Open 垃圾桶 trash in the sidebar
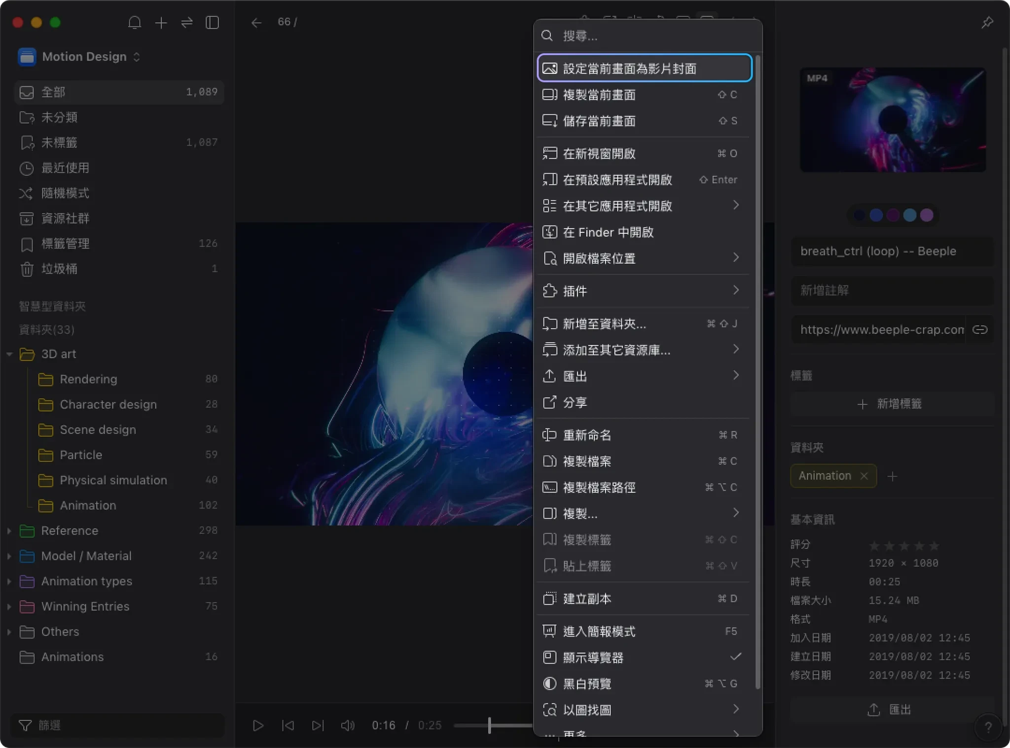 [118, 269]
